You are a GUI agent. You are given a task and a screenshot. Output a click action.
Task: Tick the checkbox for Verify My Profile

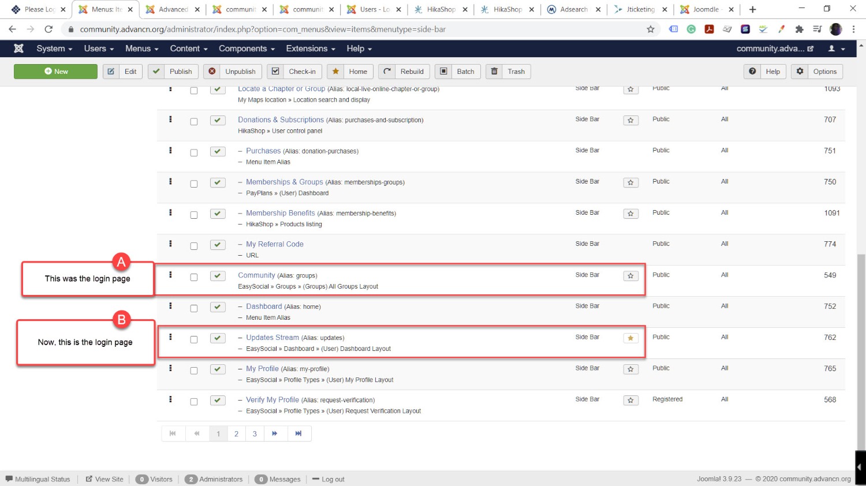(x=194, y=402)
